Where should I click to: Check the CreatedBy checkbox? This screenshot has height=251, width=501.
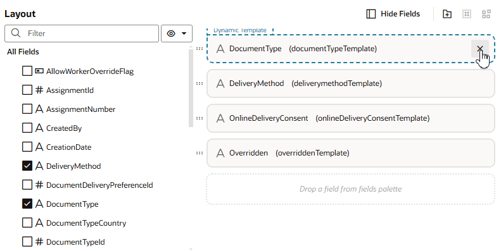(27, 128)
